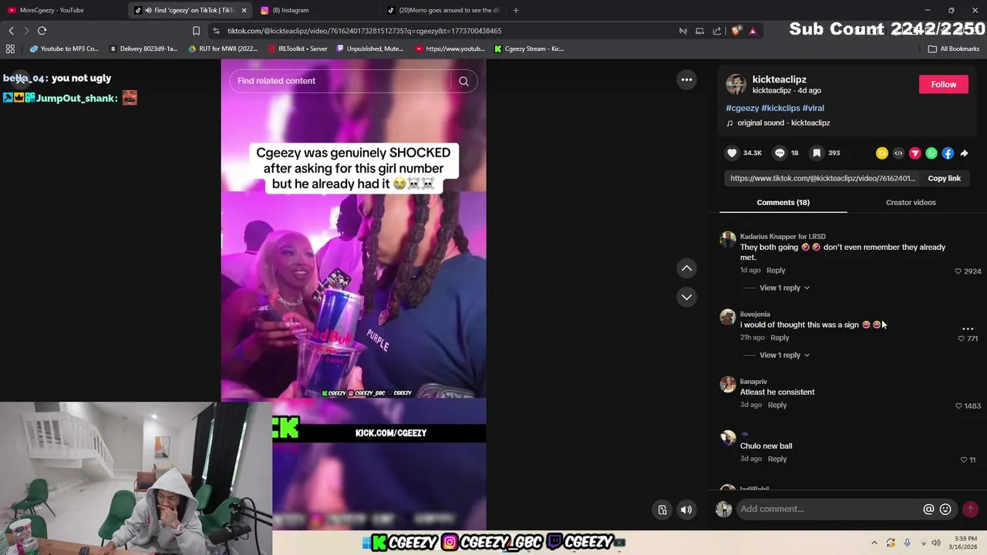Get embed code via the embed icon
Image resolution: width=987 pixels, height=555 pixels.
click(898, 153)
